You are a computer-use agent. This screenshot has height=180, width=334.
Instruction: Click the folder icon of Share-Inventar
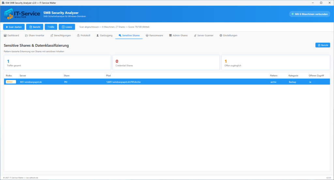(x=26, y=35)
